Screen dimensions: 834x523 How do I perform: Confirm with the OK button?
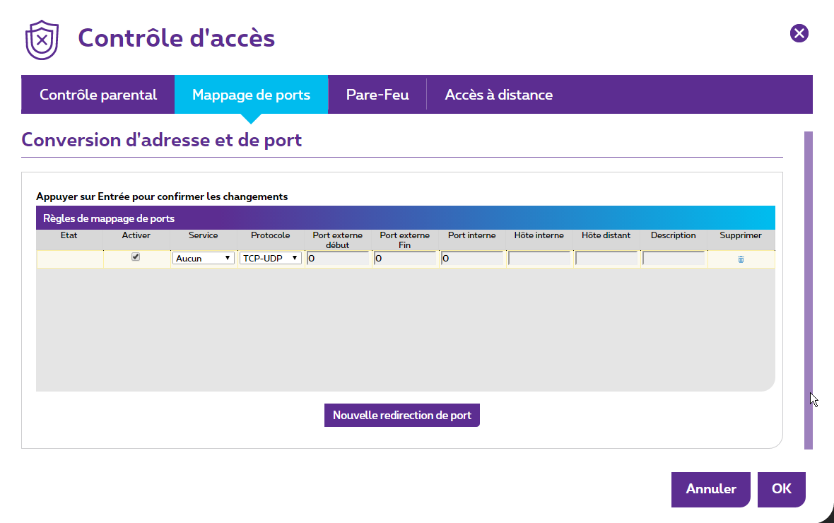781,489
